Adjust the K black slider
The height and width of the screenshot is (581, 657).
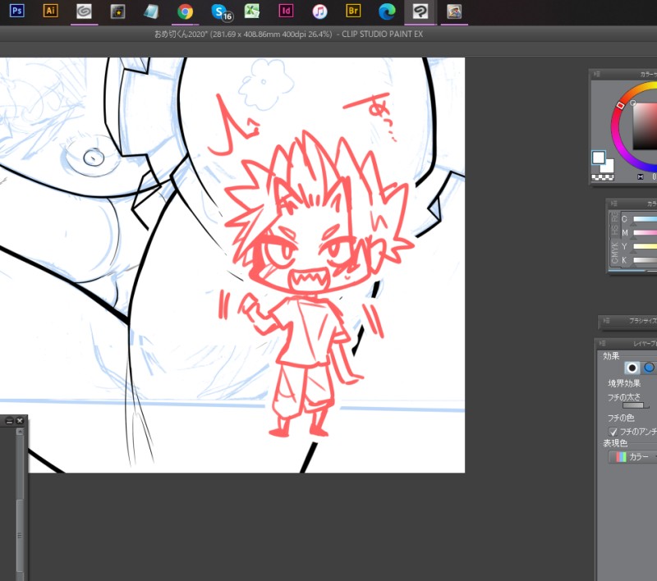click(x=645, y=260)
